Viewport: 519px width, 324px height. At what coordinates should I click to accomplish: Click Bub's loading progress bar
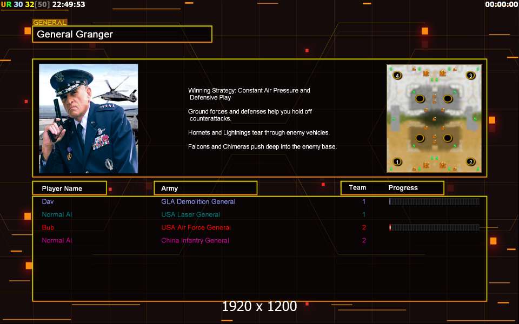coord(434,227)
